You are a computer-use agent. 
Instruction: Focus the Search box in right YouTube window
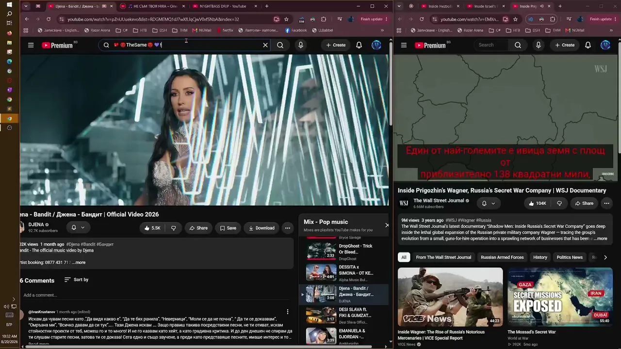(x=491, y=45)
